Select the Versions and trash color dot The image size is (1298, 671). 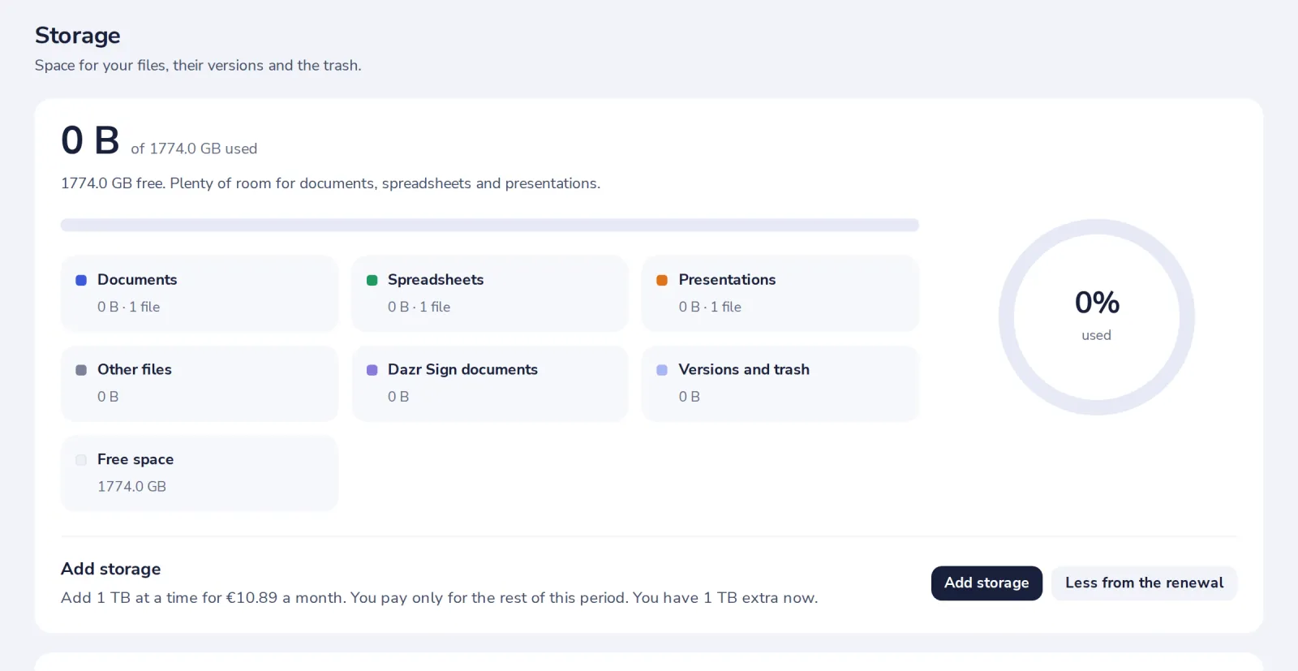(662, 370)
